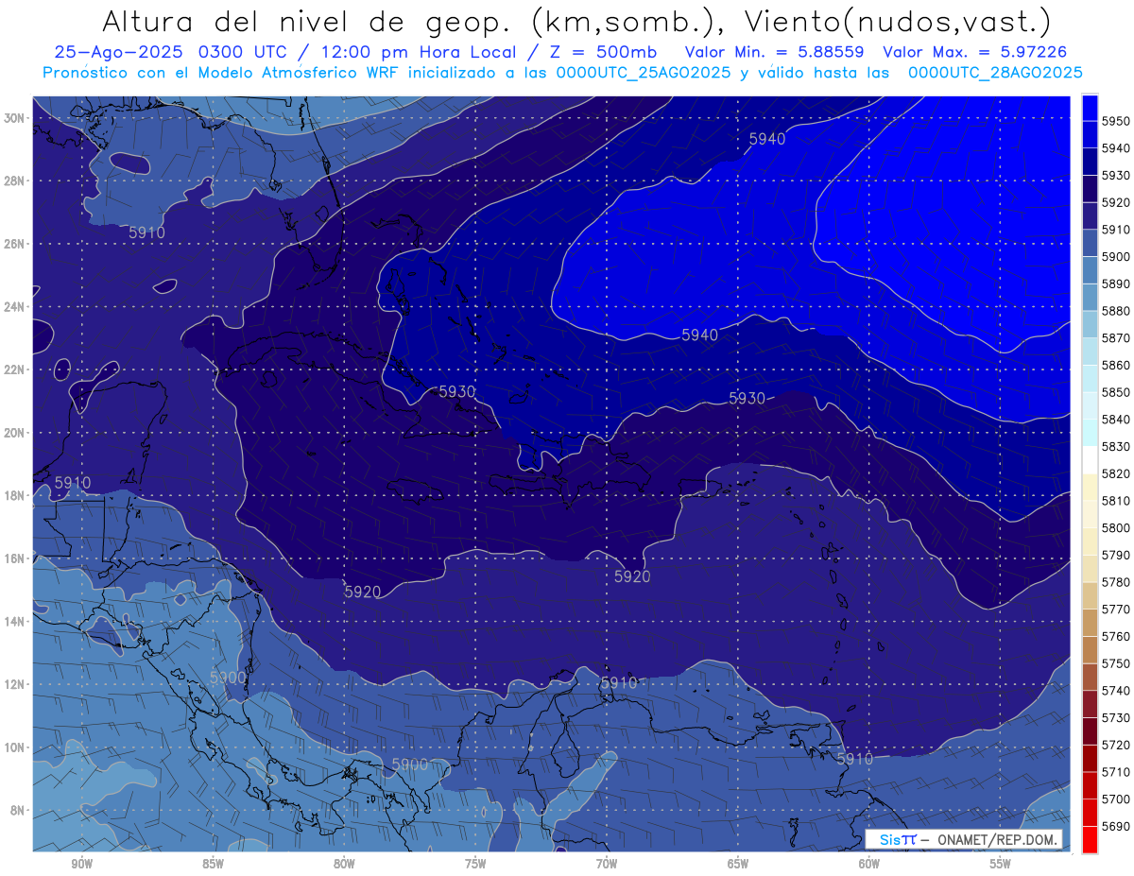
Task: Click the colorbar value 5830
Action: click(x=1115, y=447)
